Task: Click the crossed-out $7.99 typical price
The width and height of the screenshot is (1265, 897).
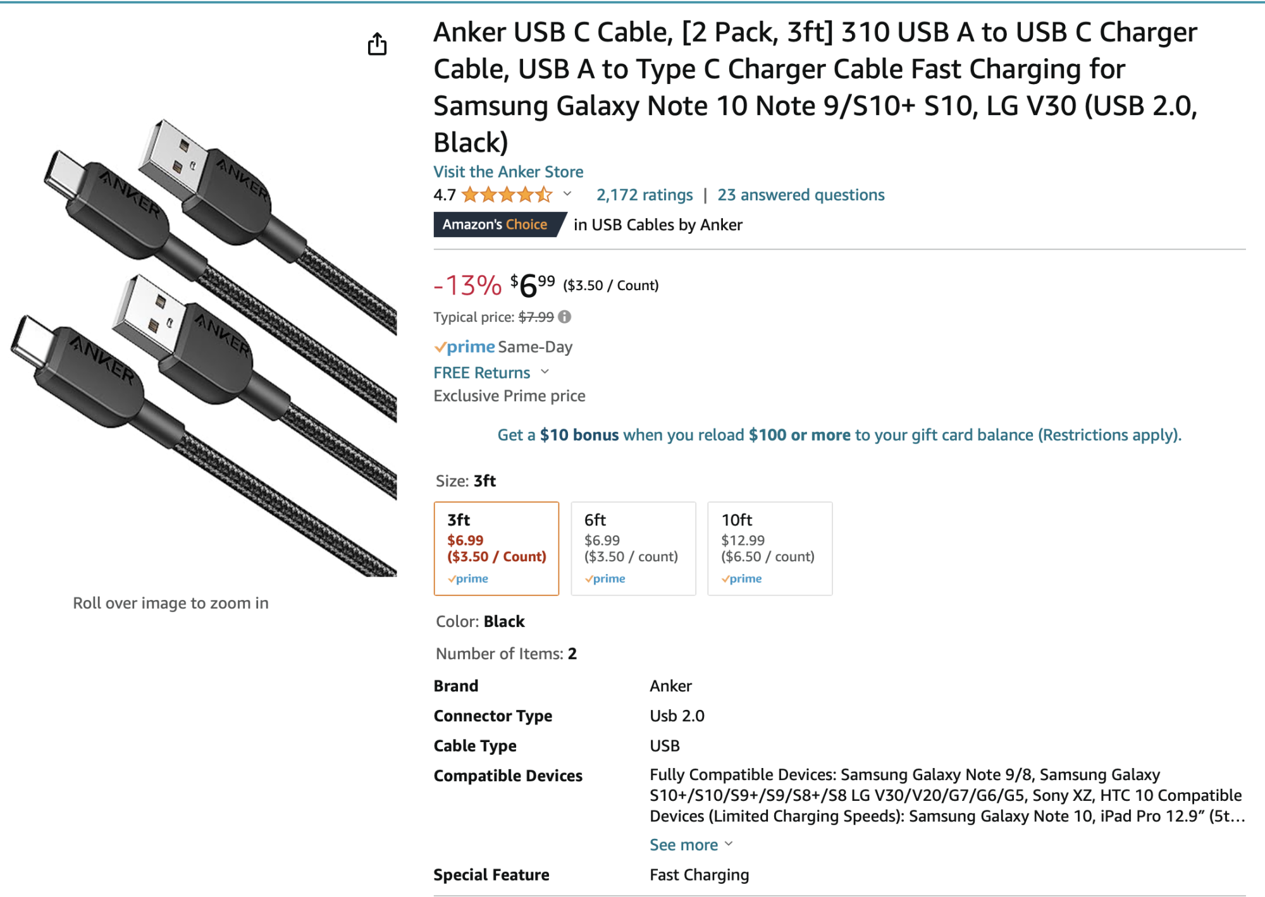Action: click(536, 317)
